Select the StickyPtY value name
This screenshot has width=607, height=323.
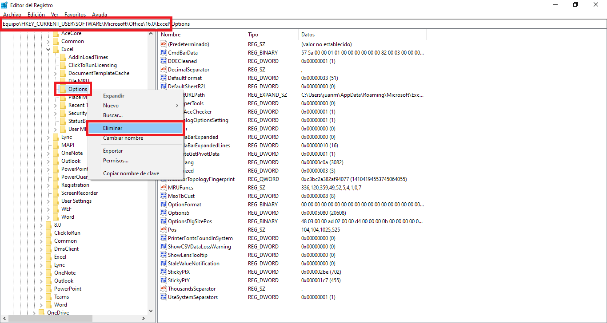click(x=179, y=280)
